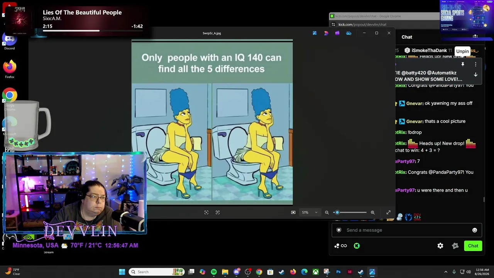Seek in the Lies Of The Beautiful People progress bar
This screenshot has width=494, height=278.
[x=93, y=31]
